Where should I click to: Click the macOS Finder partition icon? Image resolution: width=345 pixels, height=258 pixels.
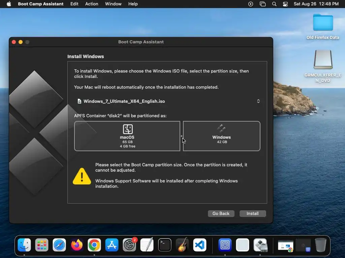128,129
